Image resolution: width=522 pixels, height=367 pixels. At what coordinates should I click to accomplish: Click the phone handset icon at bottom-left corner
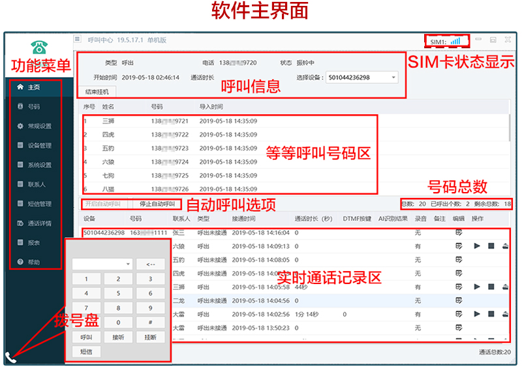[10, 357]
